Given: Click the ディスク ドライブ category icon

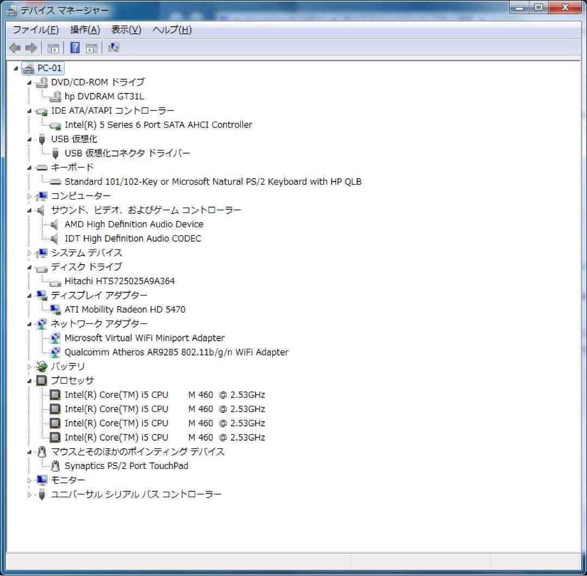Looking at the screenshot, I should pyautogui.click(x=41, y=268).
